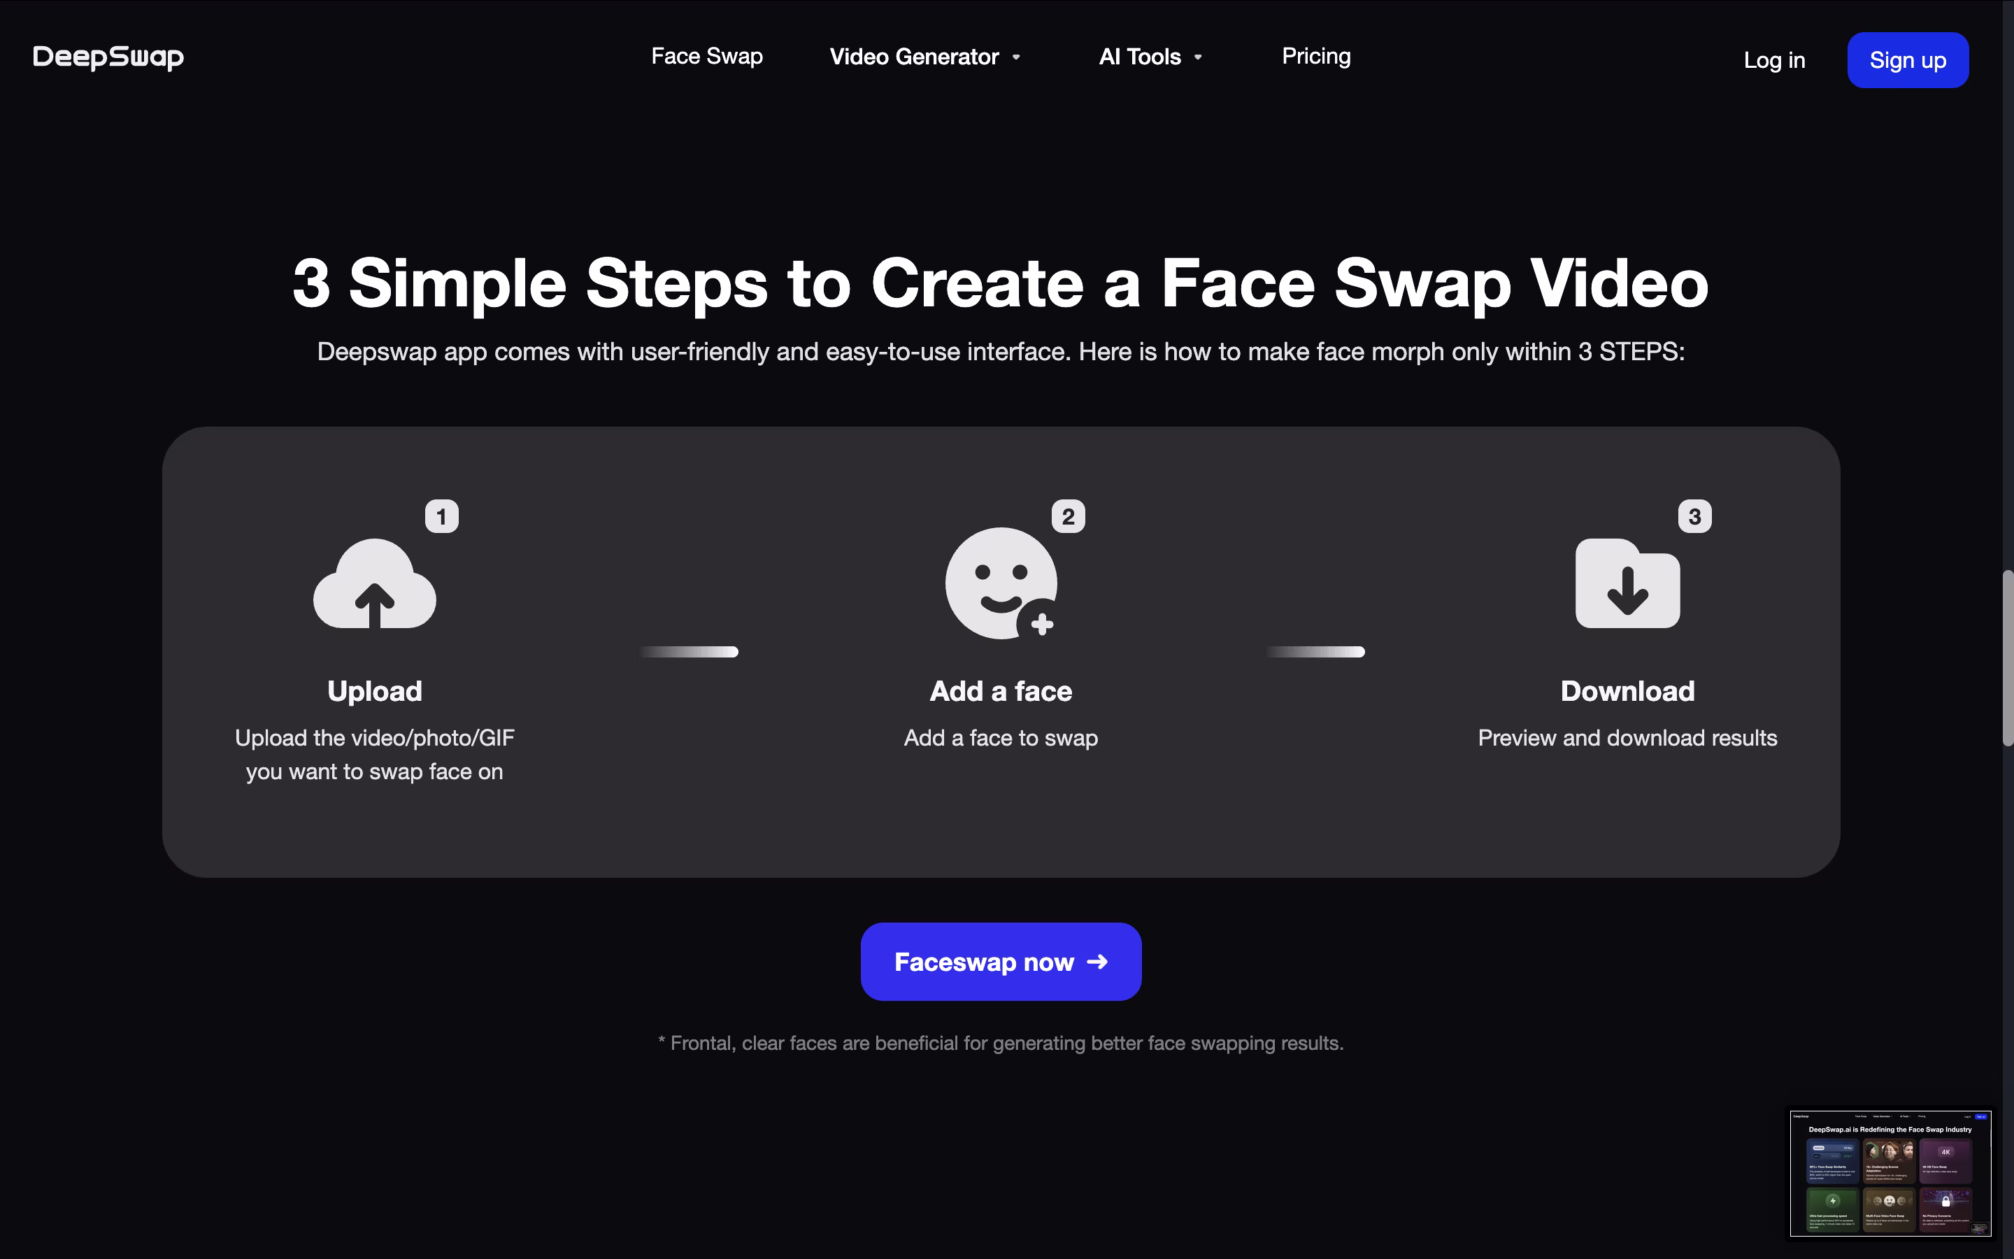Click text 'Preview and download results'
Screen dimensions: 2014x1259
pyautogui.click(x=1628, y=738)
